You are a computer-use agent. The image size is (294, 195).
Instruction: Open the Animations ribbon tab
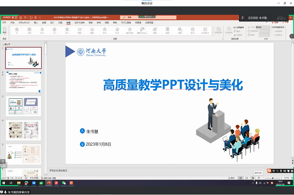point(68,22)
